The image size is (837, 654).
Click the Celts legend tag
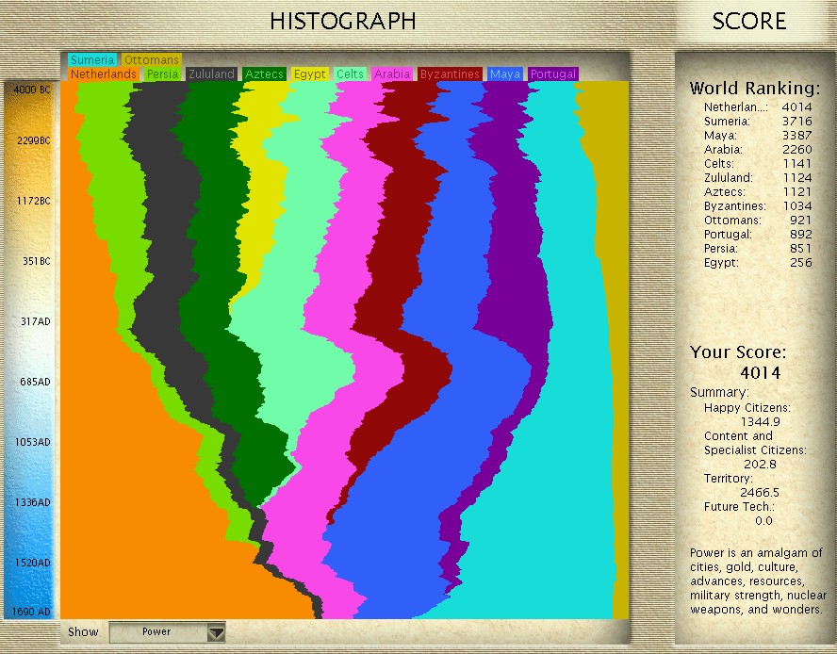point(350,74)
